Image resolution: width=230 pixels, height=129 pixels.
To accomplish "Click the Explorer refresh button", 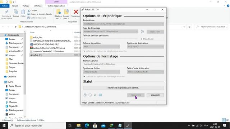I will [x=189, y=27].
